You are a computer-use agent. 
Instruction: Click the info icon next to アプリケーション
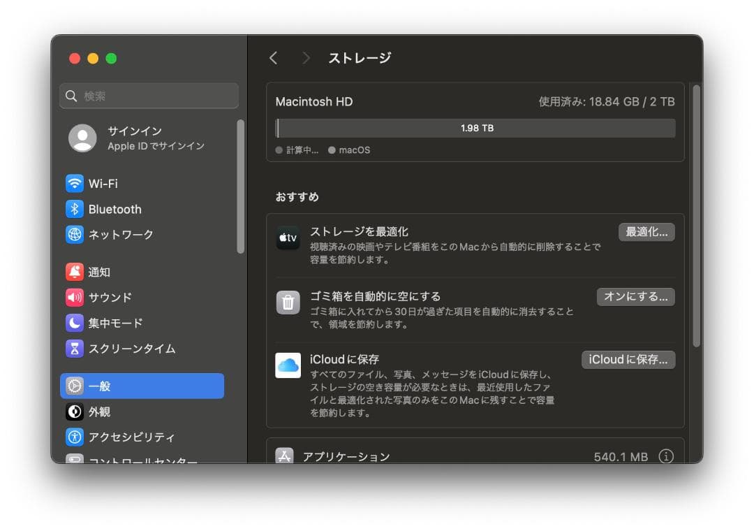666,456
